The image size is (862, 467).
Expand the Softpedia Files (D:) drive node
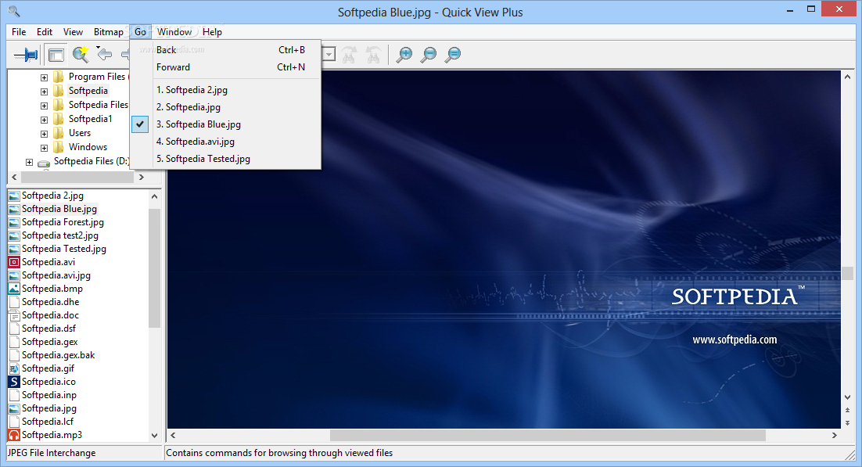29,162
